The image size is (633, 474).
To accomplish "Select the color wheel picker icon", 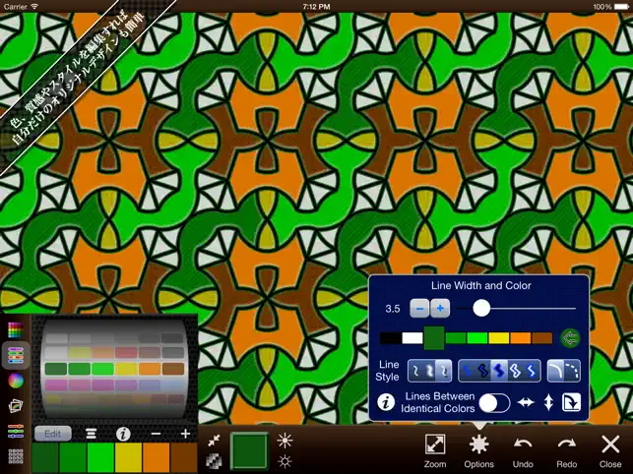I will pyautogui.click(x=16, y=381).
